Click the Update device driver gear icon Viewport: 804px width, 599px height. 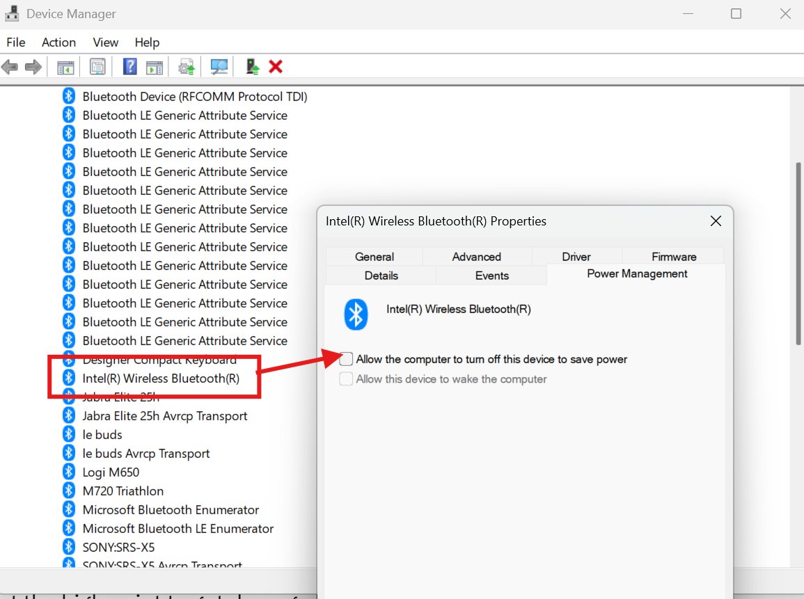[x=187, y=67]
